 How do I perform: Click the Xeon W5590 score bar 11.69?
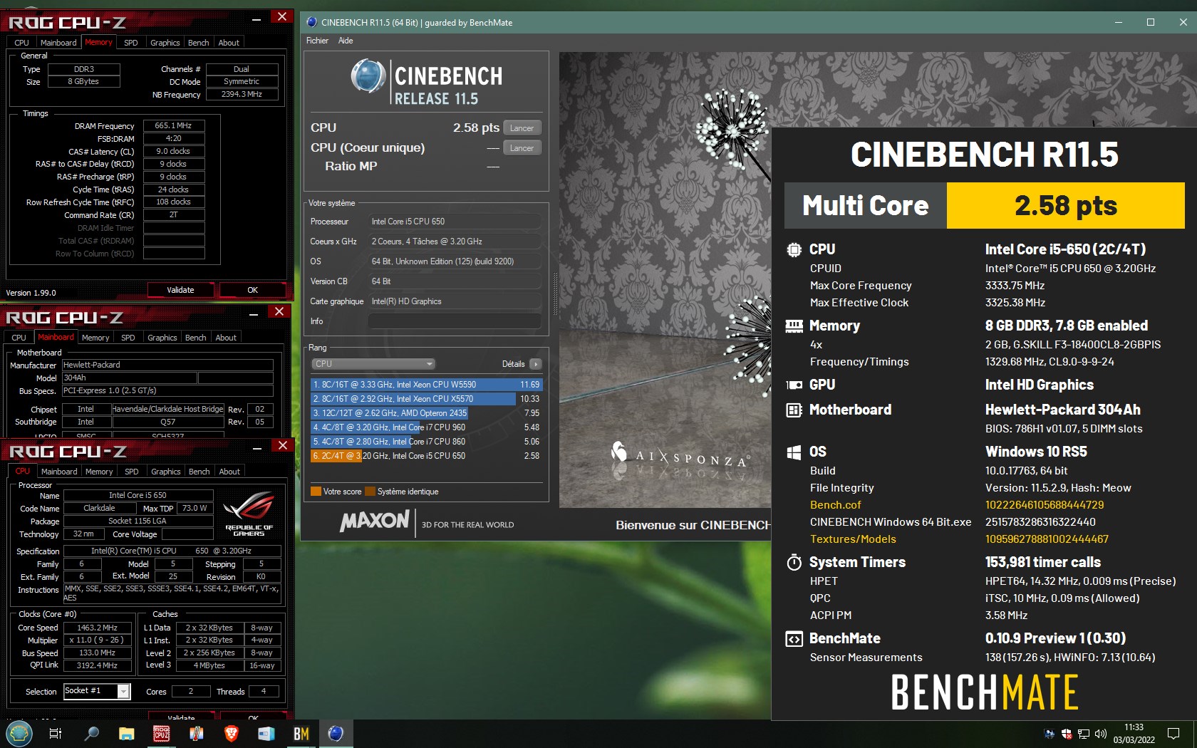pos(427,385)
